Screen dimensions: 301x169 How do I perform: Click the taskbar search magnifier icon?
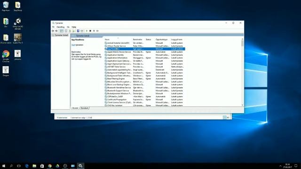tap(11, 166)
